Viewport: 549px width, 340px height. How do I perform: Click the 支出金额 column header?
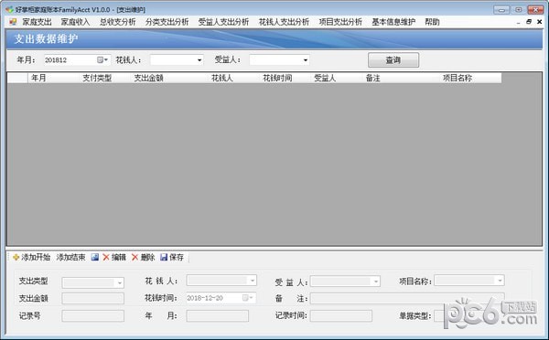click(170, 78)
